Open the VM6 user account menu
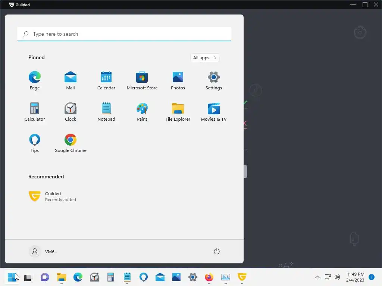382x286 pixels. tap(42, 251)
